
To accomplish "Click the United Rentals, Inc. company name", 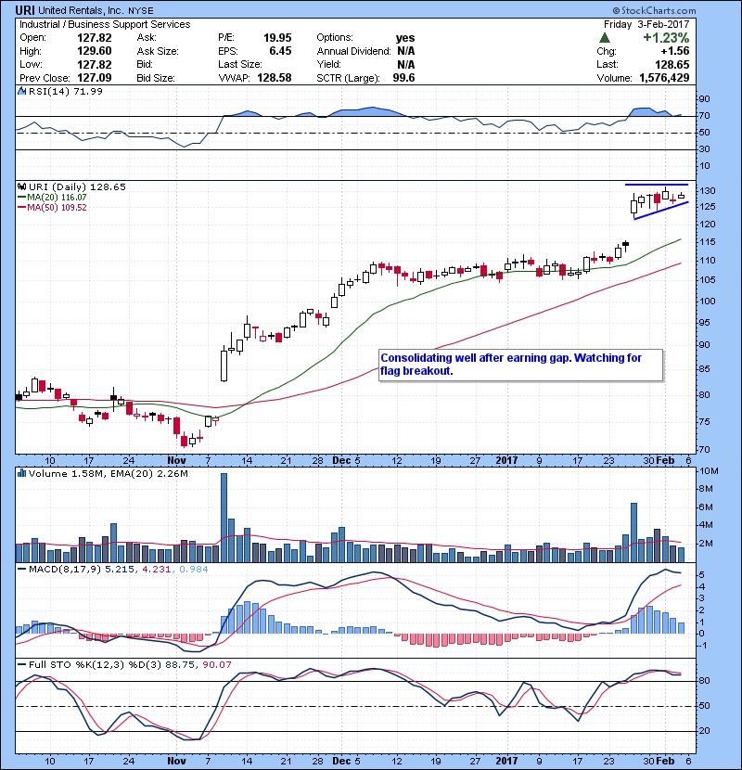I will pos(82,10).
